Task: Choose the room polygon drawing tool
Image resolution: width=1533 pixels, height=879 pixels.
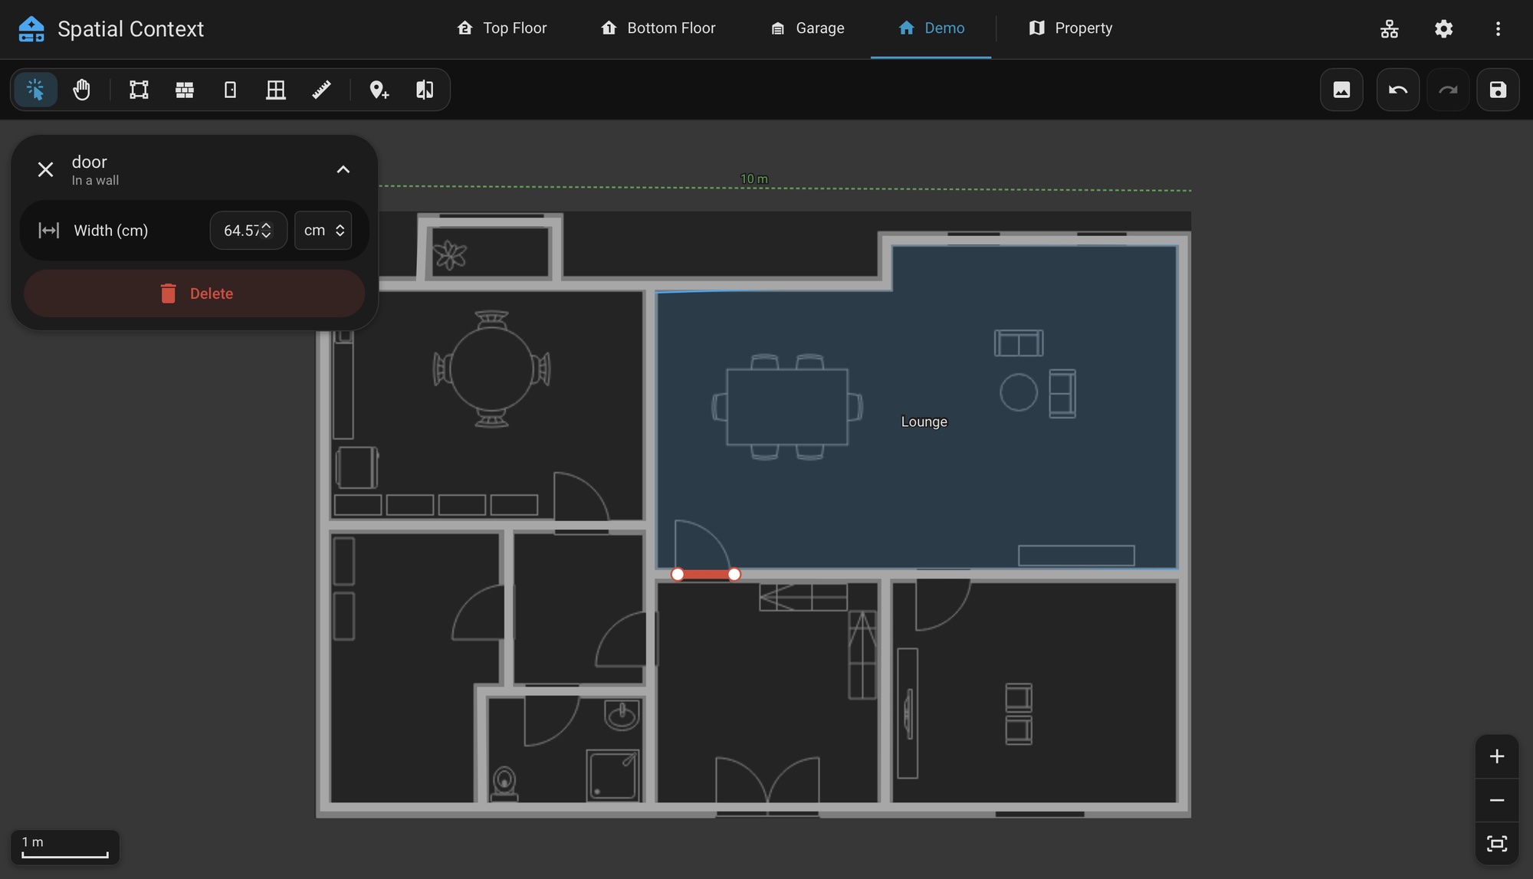Action: (x=139, y=90)
